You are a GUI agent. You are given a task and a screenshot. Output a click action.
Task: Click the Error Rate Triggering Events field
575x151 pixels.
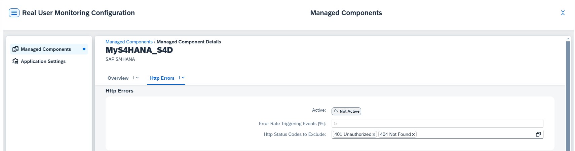[437, 123]
